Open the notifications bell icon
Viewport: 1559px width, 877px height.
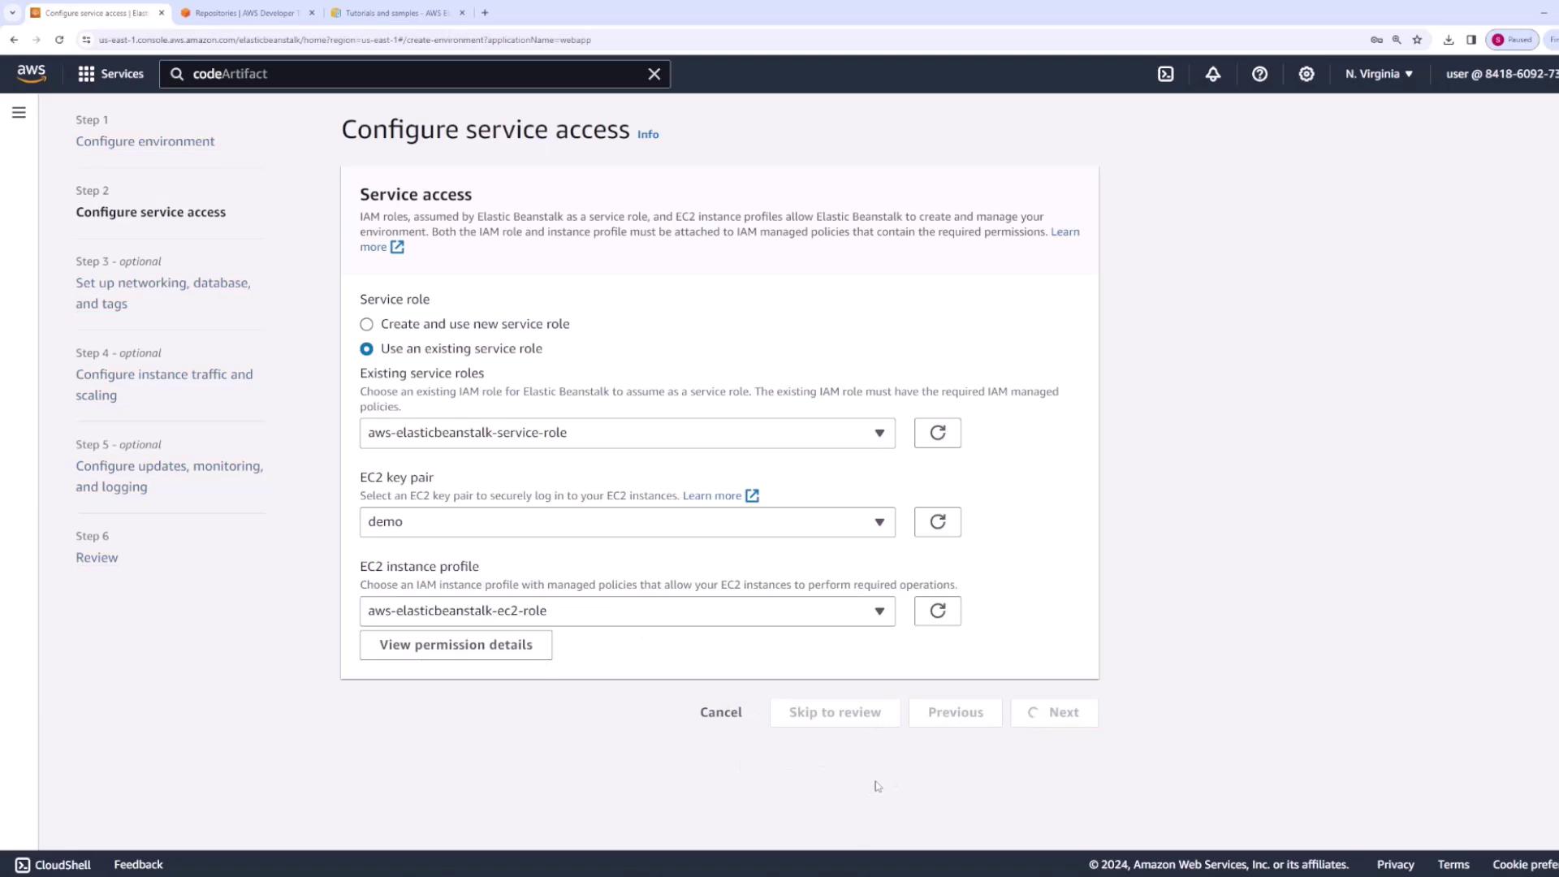tap(1212, 74)
